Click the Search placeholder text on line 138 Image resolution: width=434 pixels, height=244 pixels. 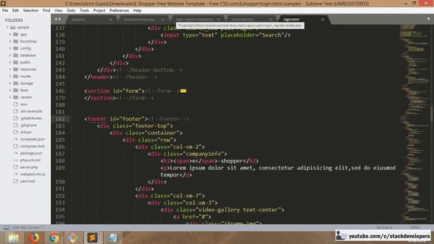coord(271,35)
